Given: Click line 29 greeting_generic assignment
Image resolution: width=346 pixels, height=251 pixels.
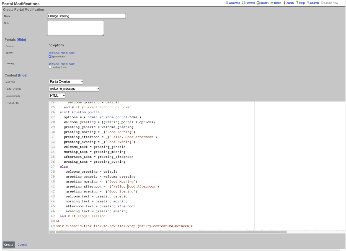Looking at the screenshot, I should tap(99, 127).
